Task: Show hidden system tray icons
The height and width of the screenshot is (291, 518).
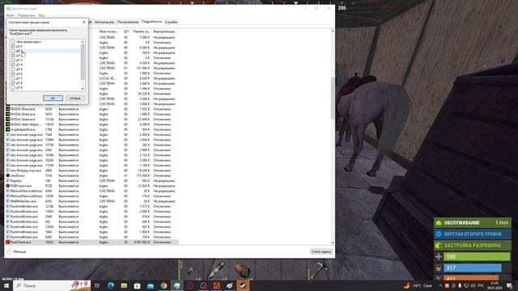Action: pos(440,285)
